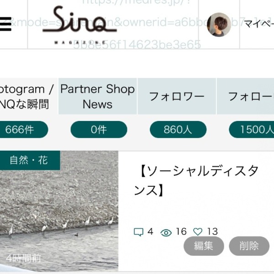This screenshot has width=274, height=274.
Task: Open the user profile avatar
Action: 219,25
